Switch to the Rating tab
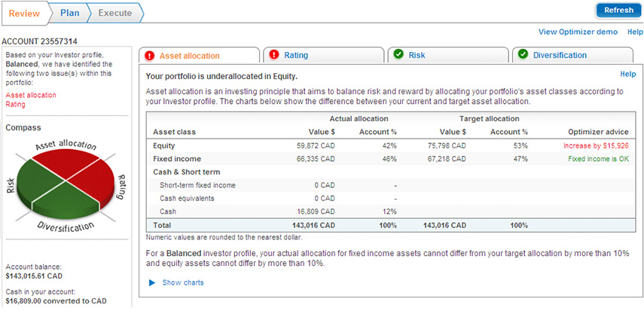This screenshot has width=644, height=314. pos(295,55)
